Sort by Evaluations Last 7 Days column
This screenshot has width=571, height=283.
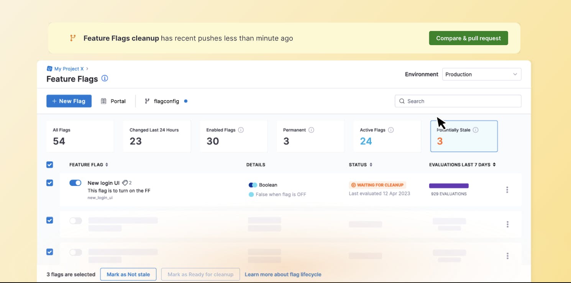pos(494,165)
